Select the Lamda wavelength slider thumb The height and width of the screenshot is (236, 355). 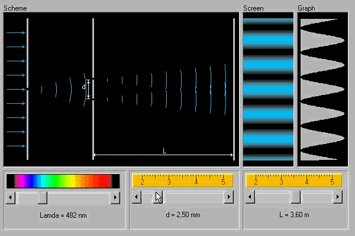click(x=43, y=198)
